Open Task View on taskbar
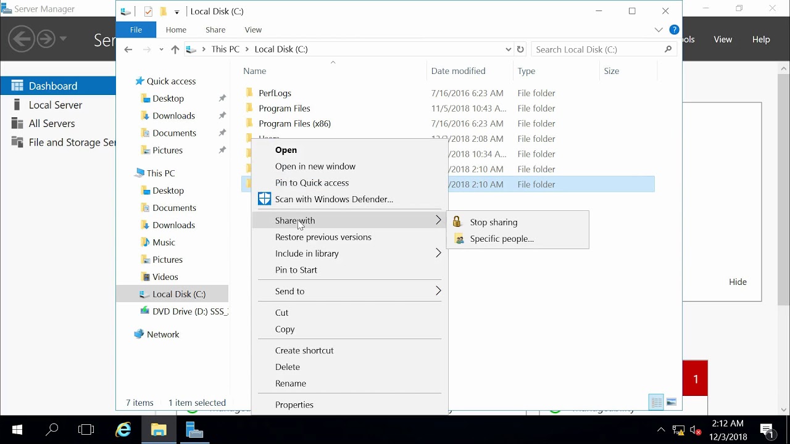The width and height of the screenshot is (790, 444). click(86, 429)
